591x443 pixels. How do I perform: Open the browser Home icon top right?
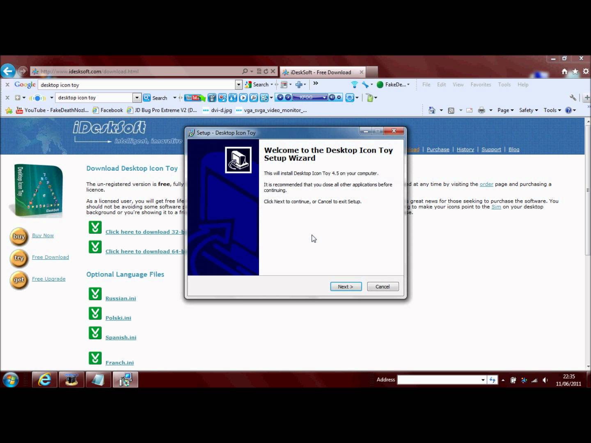coord(564,71)
